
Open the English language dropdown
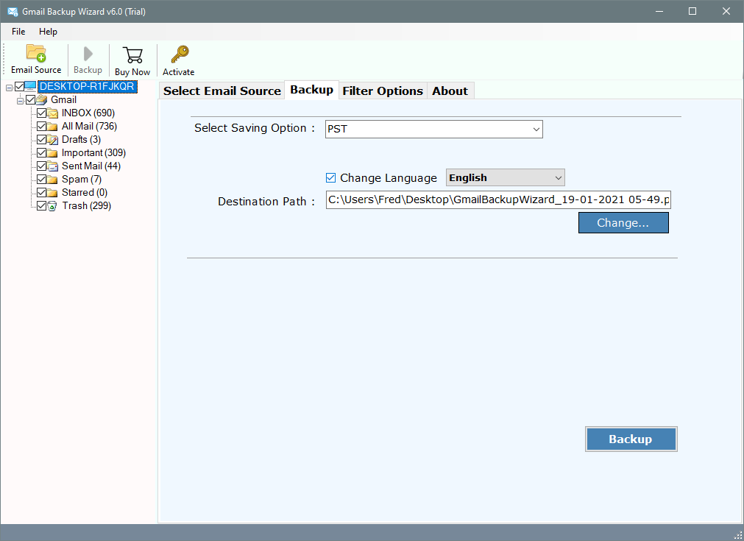point(505,178)
